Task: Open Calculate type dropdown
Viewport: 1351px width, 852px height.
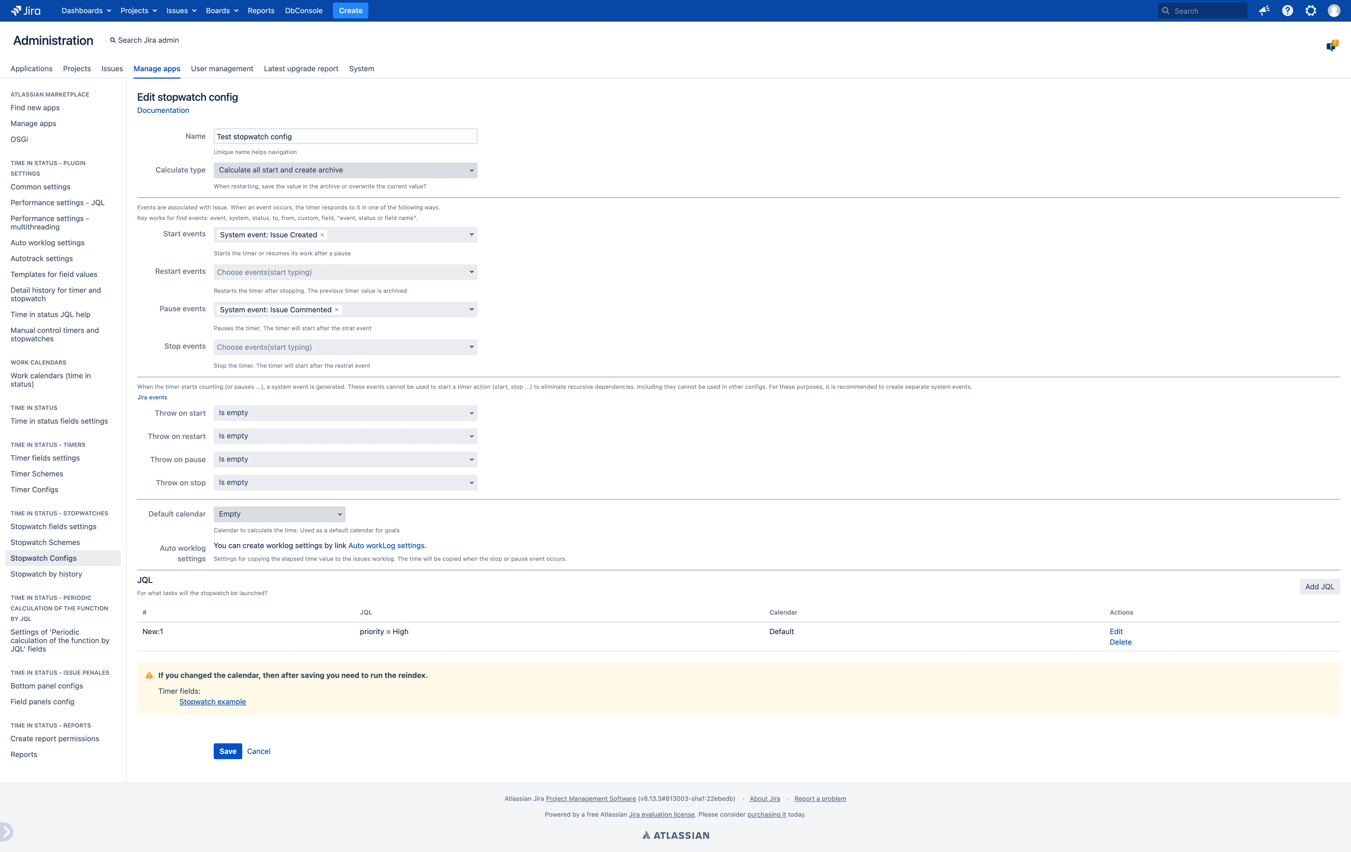Action: [345, 170]
